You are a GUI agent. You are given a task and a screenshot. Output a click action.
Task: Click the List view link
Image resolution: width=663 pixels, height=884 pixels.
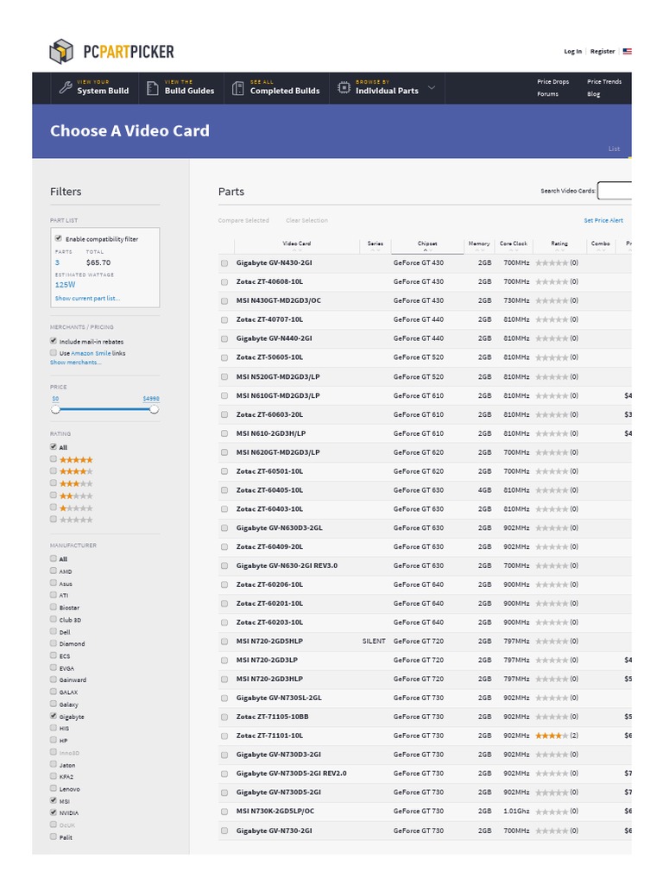tap(614, 148)
